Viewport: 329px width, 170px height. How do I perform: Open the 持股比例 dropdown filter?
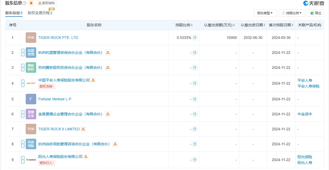click(x=292, y=13)
